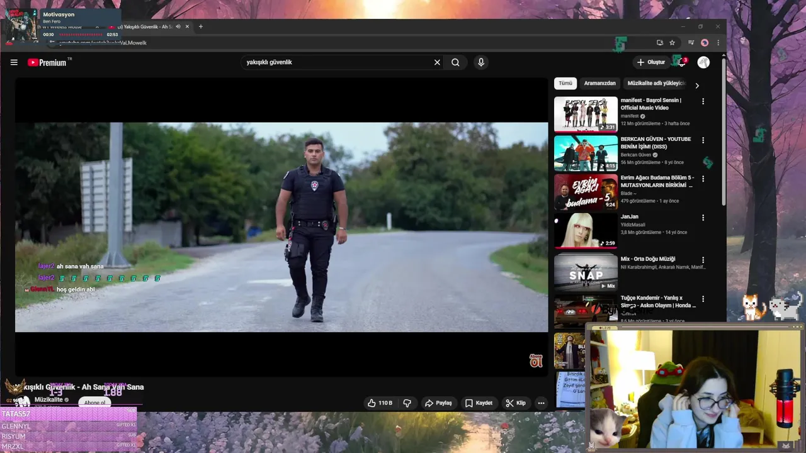Open options for JanJan video
Screen dimensions: 806x453
click(x=703, y=218)
